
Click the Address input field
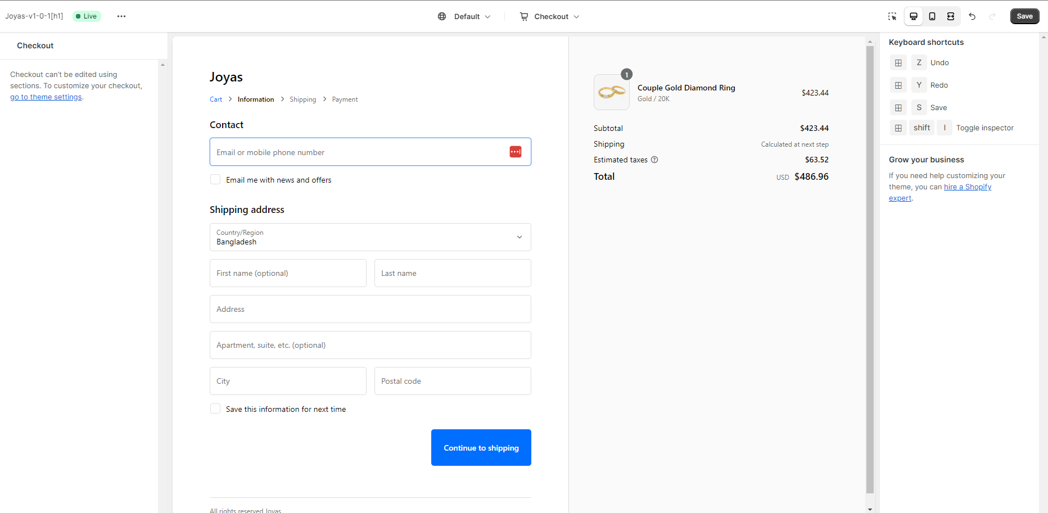371,309
